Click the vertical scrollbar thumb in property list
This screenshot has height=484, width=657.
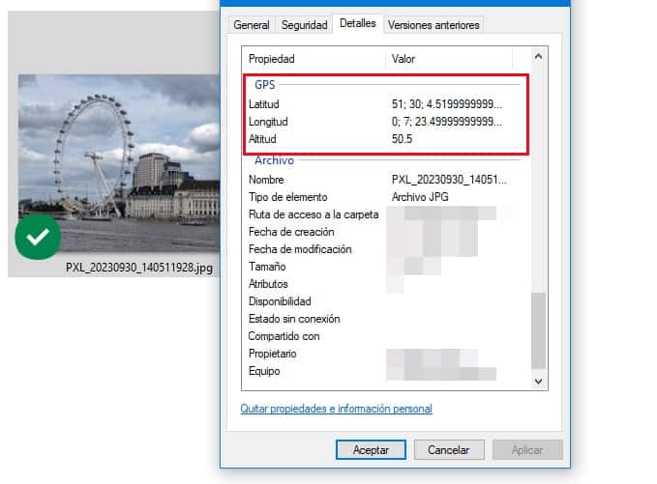[538, 330]
